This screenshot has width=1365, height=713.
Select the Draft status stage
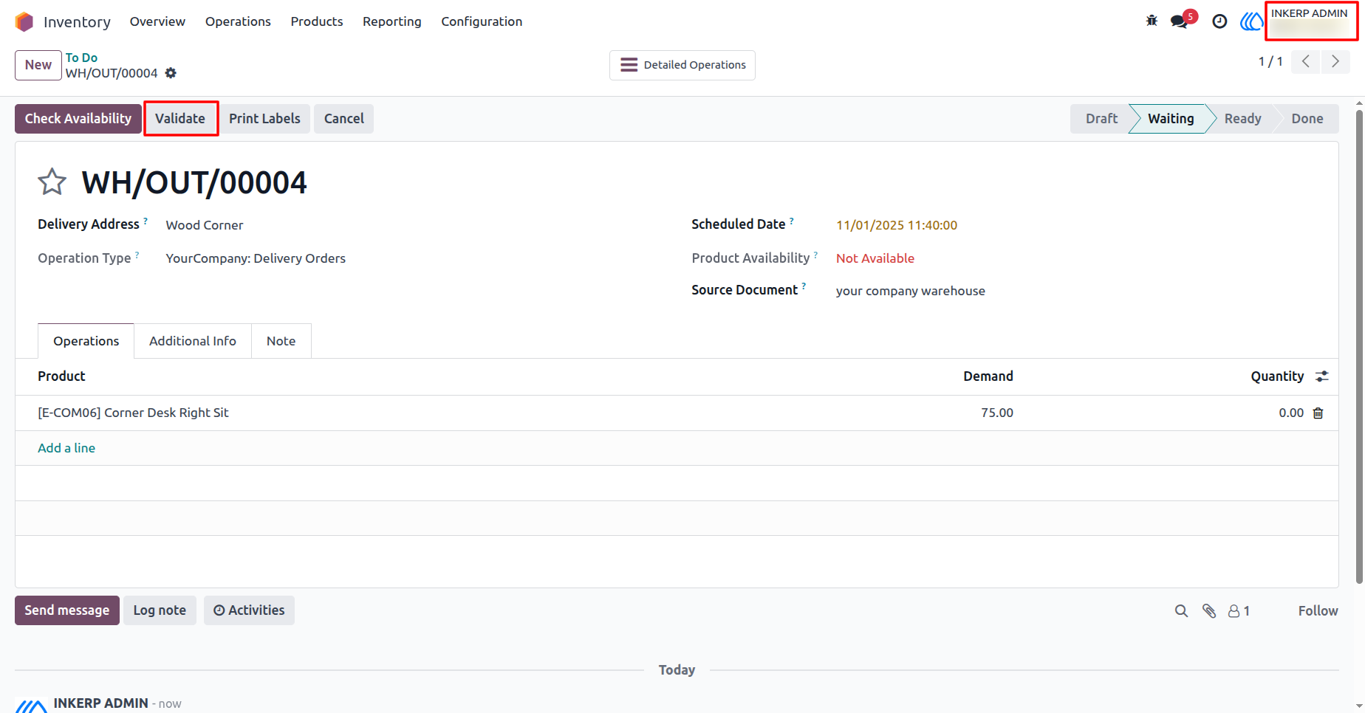[x=1101, y=119]
